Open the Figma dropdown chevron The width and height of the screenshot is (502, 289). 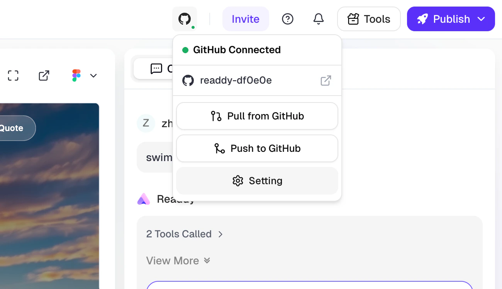93,76
